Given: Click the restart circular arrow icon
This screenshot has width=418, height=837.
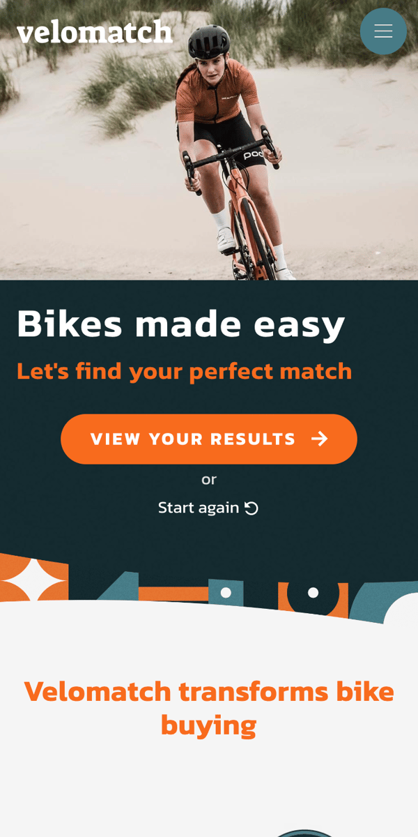Looking at the screenshot, I should [251, 508].
